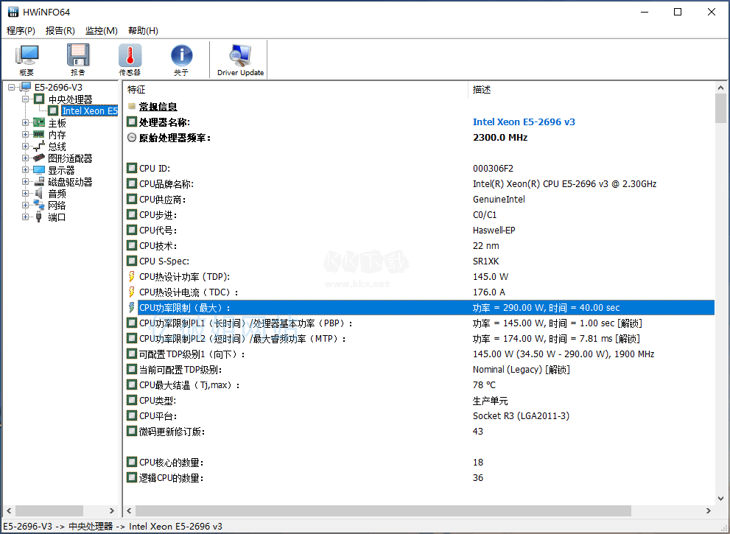Image resolution: width=730 pixels, height=534 pixels.
Task: Select the 图形适配器 graphics adapter node
Action: 70,158
